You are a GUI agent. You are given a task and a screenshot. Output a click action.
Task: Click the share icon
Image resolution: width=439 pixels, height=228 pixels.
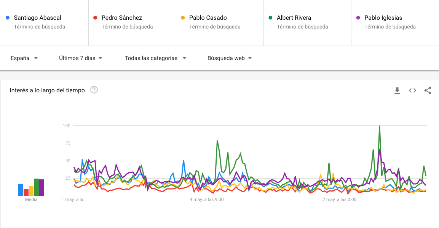point(428,90)
